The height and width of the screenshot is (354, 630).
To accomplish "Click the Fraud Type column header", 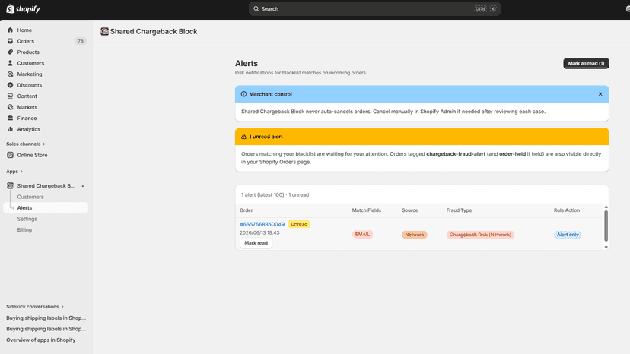I will tap(459, 210).
